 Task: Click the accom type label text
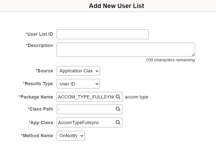click(x=136, y=97)
